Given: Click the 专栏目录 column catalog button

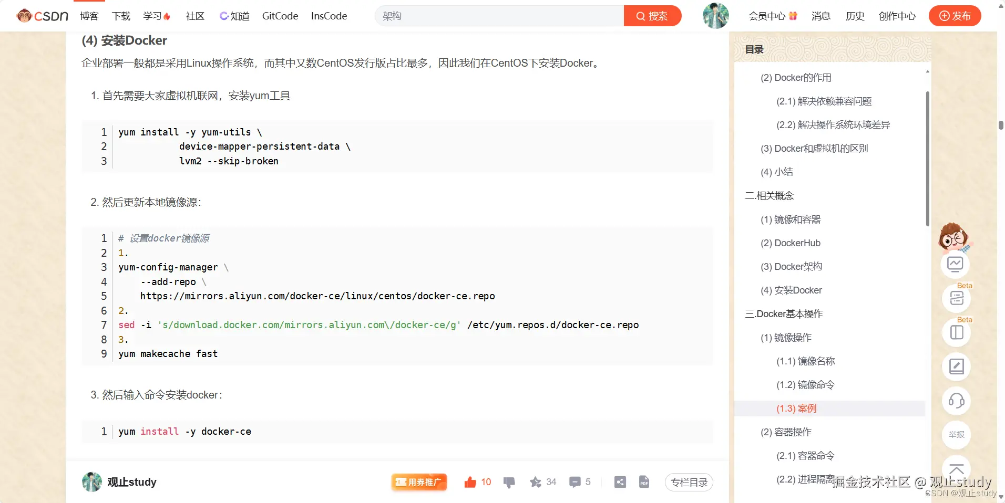Looking at the screenshot, I should pos(689,482).
